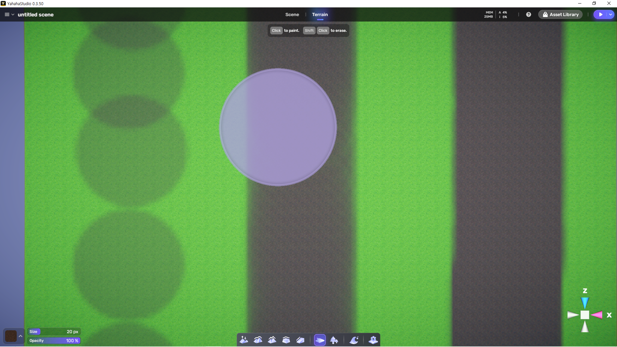The width and height of the screenshot is (617, 347).
Task: Open hamburger main menu dropdown
Action: pos(9,14)
